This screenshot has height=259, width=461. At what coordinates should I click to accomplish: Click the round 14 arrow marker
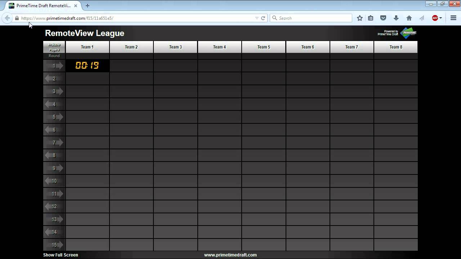54,232
